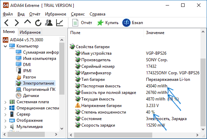Select the Текущая ёмкость row

pyautogui.click(x=134, y=99)
